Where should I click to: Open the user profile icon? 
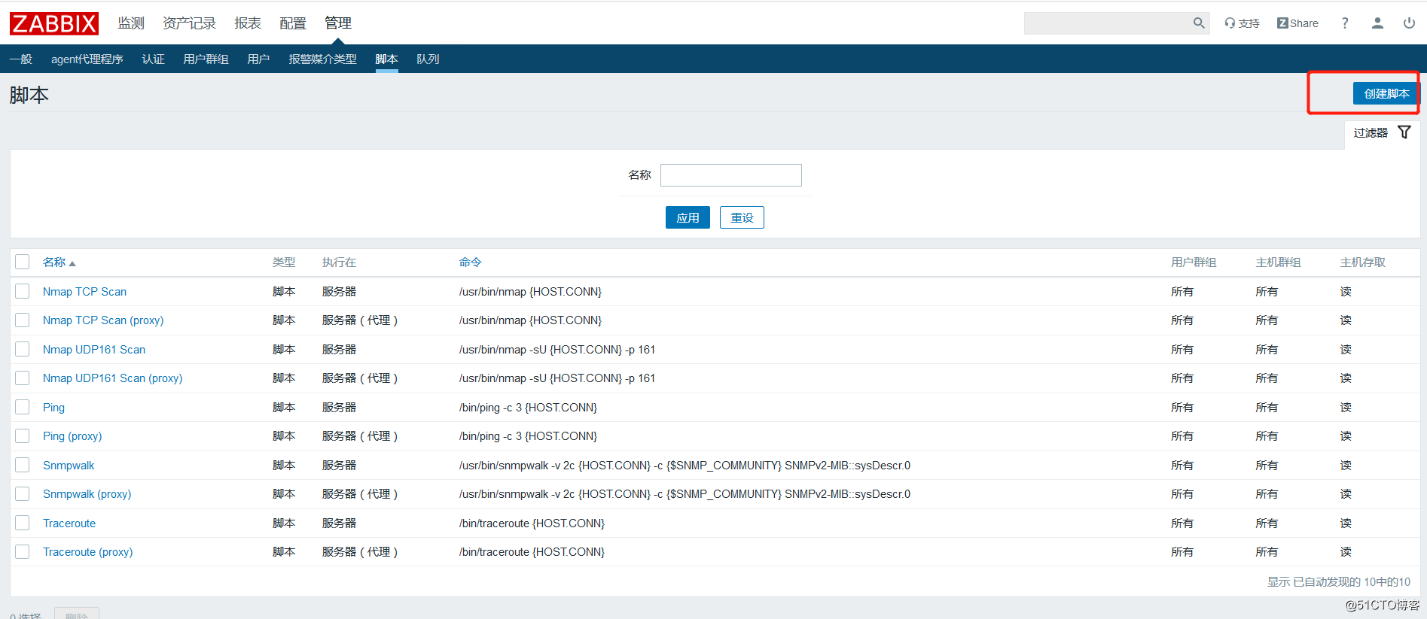[1377, 23]
